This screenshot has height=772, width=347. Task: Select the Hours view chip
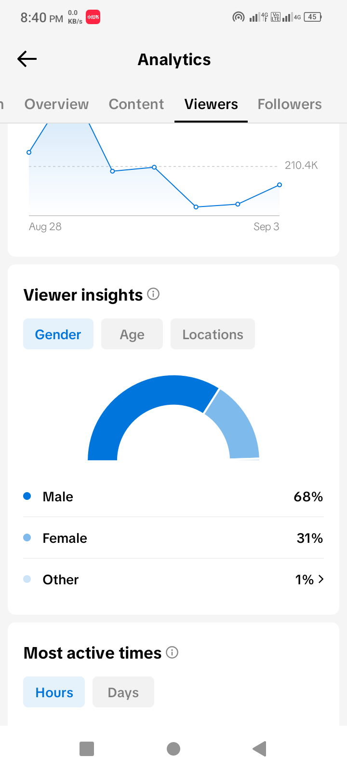click(x=54, y=692)
